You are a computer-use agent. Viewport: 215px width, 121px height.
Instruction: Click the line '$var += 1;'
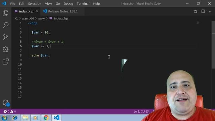point(41,46)
